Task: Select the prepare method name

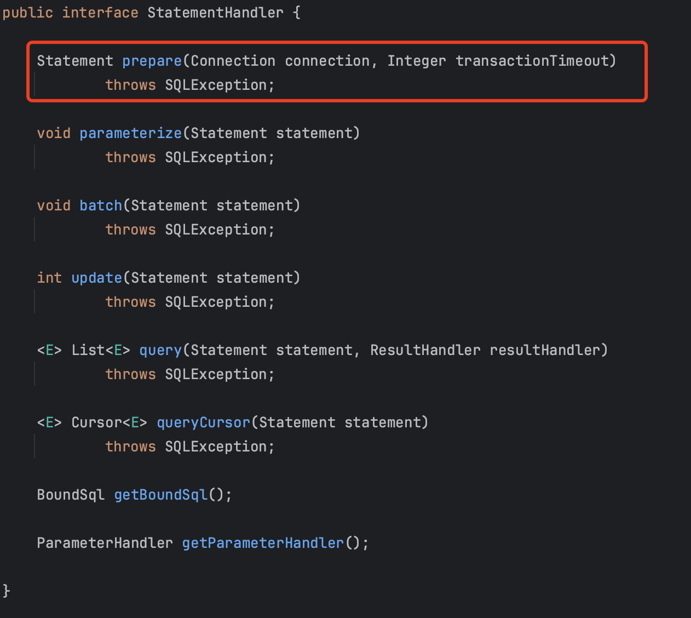Action: [152, 61]
